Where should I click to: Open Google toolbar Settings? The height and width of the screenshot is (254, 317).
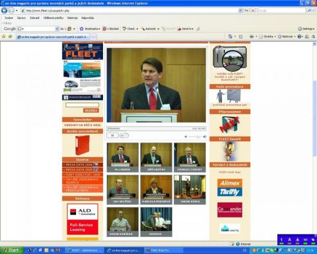click(306, 29)
